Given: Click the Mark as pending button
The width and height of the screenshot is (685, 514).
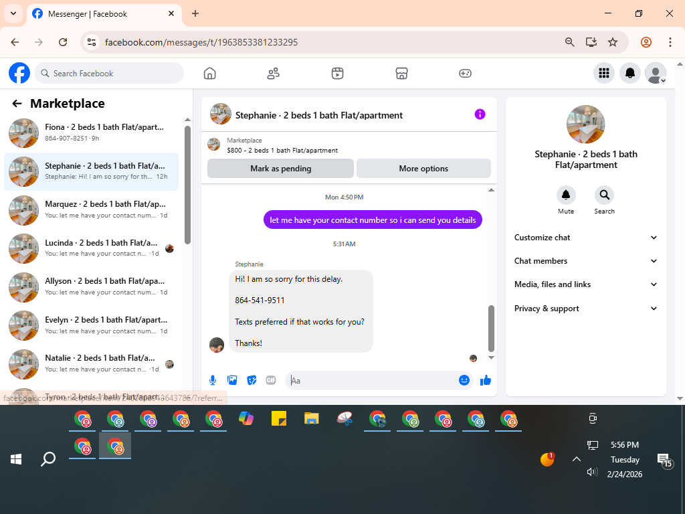Looking at the screenshot, I should point(280,168).
